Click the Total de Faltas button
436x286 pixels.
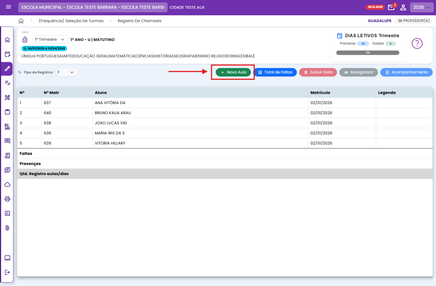pos(275,72)
